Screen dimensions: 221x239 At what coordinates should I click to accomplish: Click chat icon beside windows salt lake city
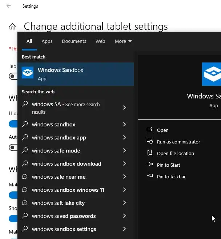click(25, 203)
